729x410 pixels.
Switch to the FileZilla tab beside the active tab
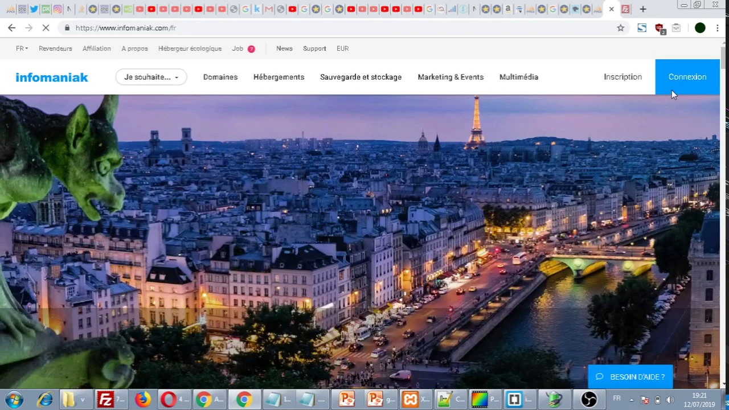625,9
